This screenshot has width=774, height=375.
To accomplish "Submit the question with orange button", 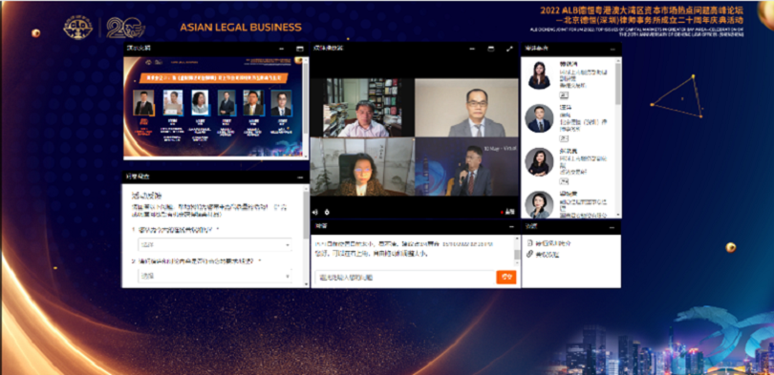I will (505, 278).
